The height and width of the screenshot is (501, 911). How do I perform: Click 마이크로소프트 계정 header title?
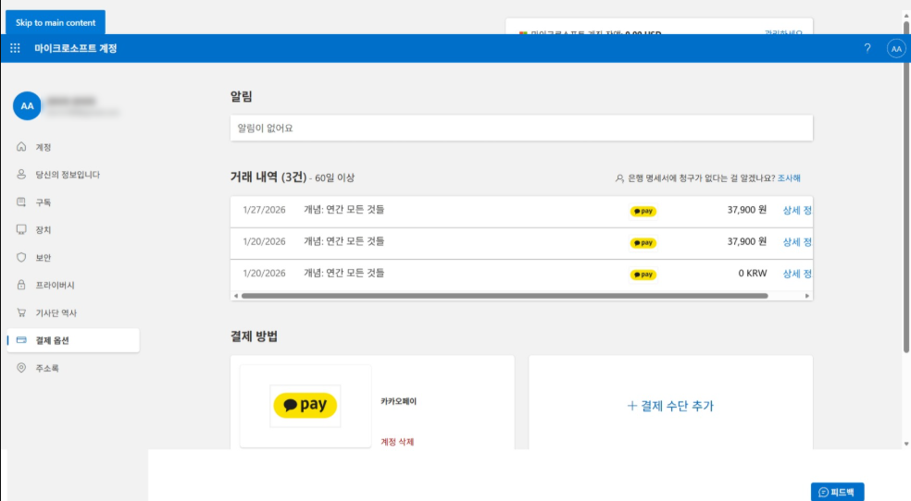76,48
